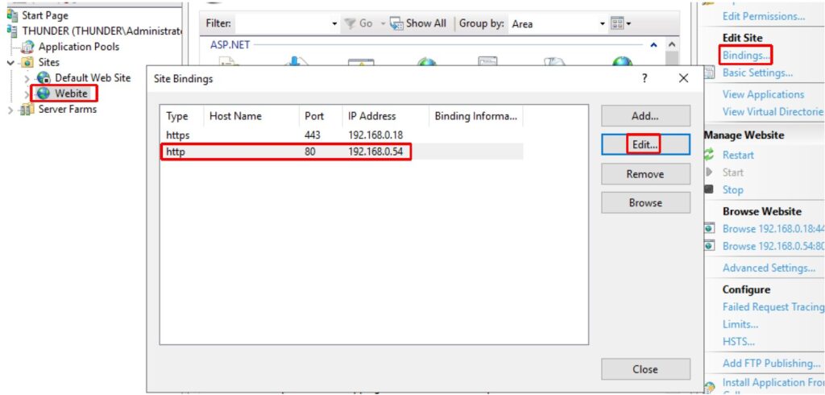This screenshot has height=395, width=825.
Task: Open the Group by Area dropdown
Action: pos(601,24)
